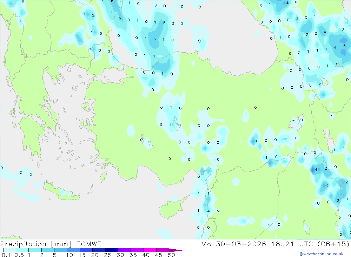The image size is (351, 257).
Task: Pick the 20–25 mm legend color swatch
Action: pos(99,250)
